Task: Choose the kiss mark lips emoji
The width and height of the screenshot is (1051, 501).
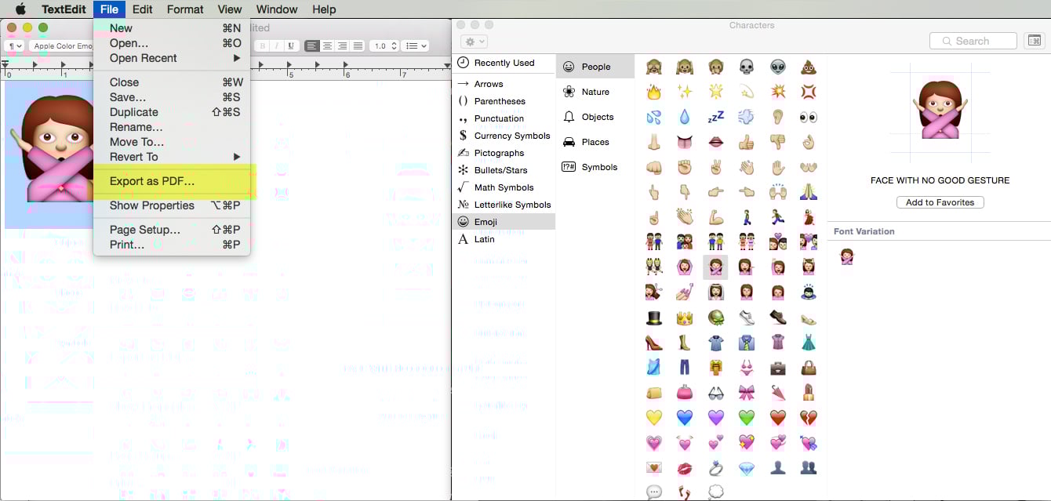Action: tap(685, 468)
